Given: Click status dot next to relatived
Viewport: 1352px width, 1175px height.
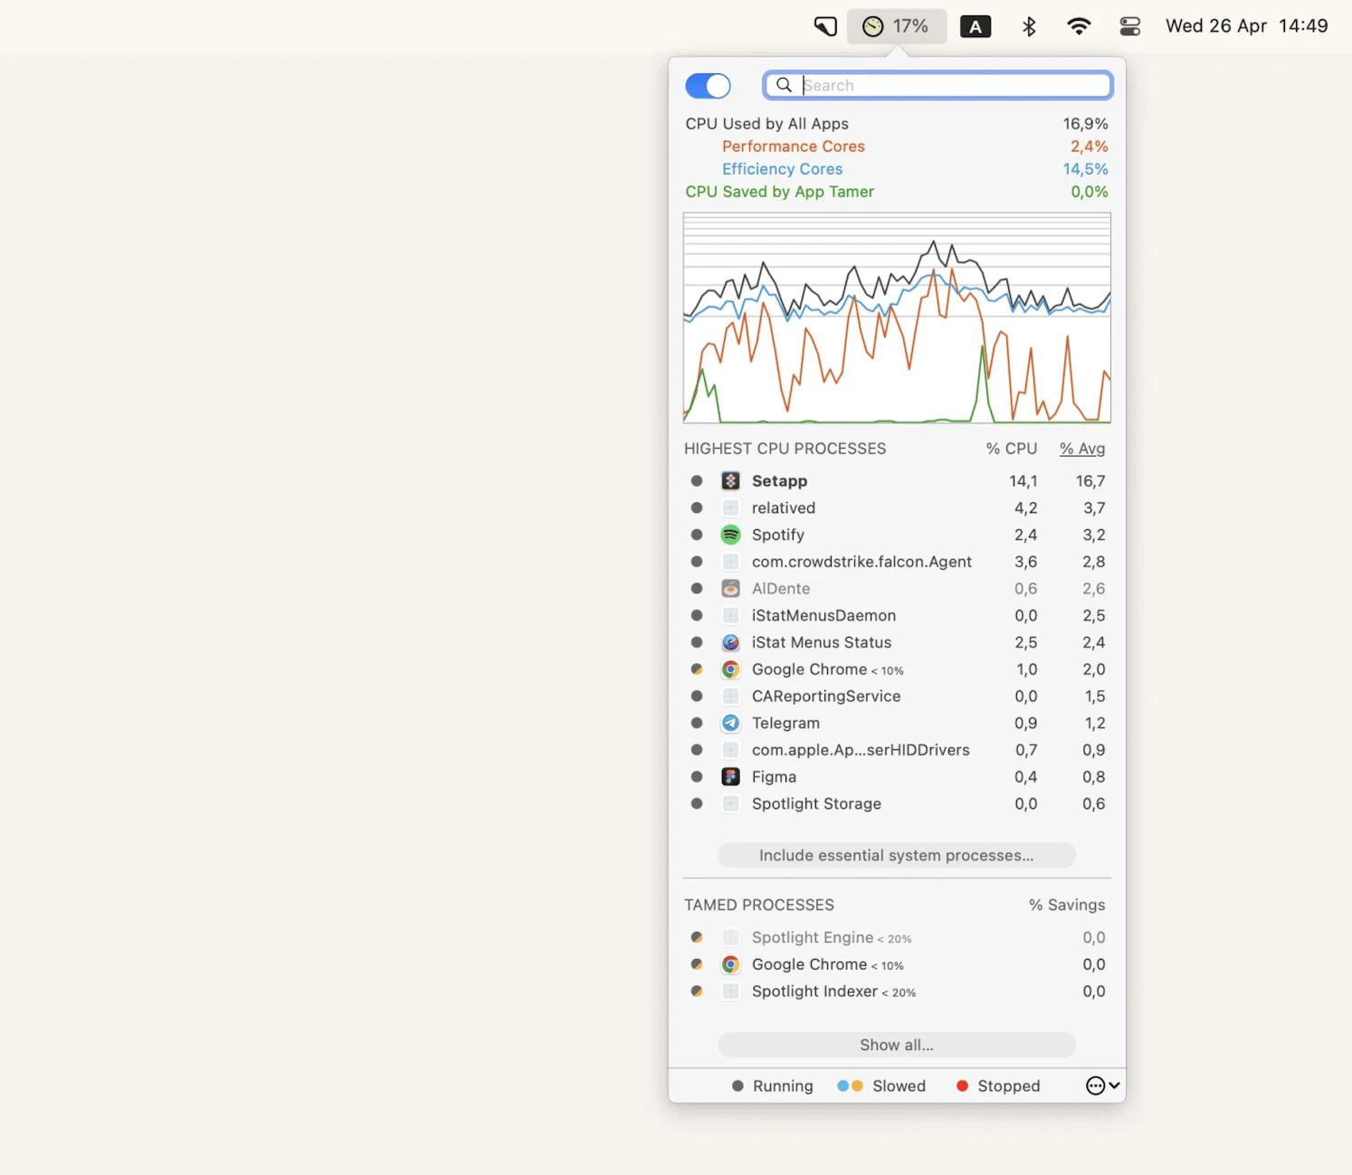Looking at the screenshot, I should click(x=697, y=508).
